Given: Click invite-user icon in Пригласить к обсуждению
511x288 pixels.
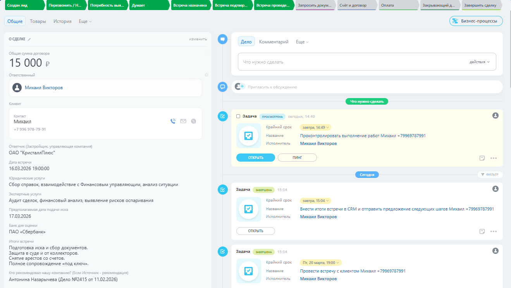Looking at the screenshot, I should click(240, 87).
